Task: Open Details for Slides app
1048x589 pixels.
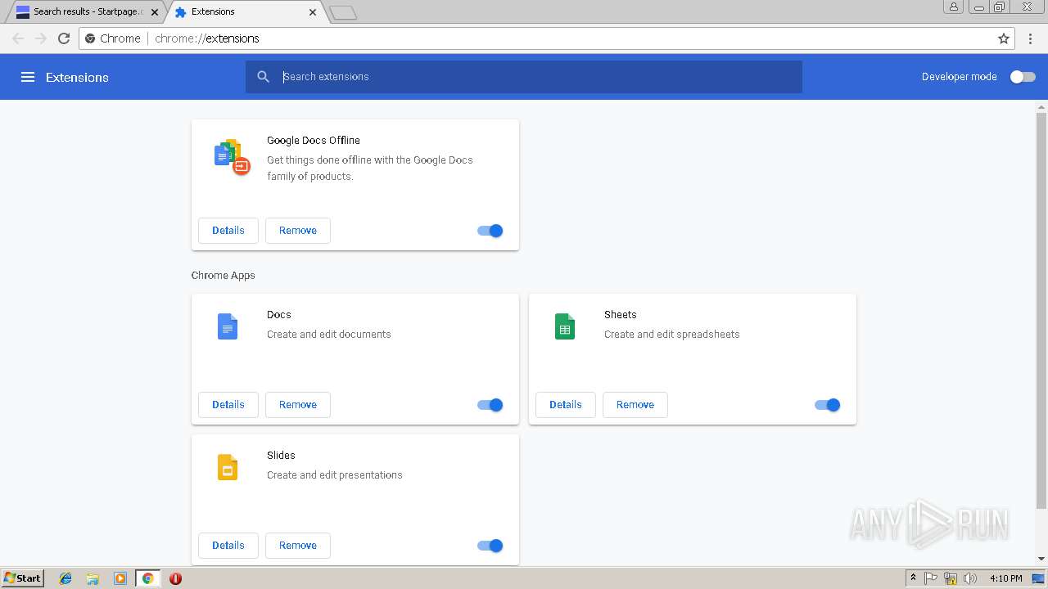Action: 228,546
